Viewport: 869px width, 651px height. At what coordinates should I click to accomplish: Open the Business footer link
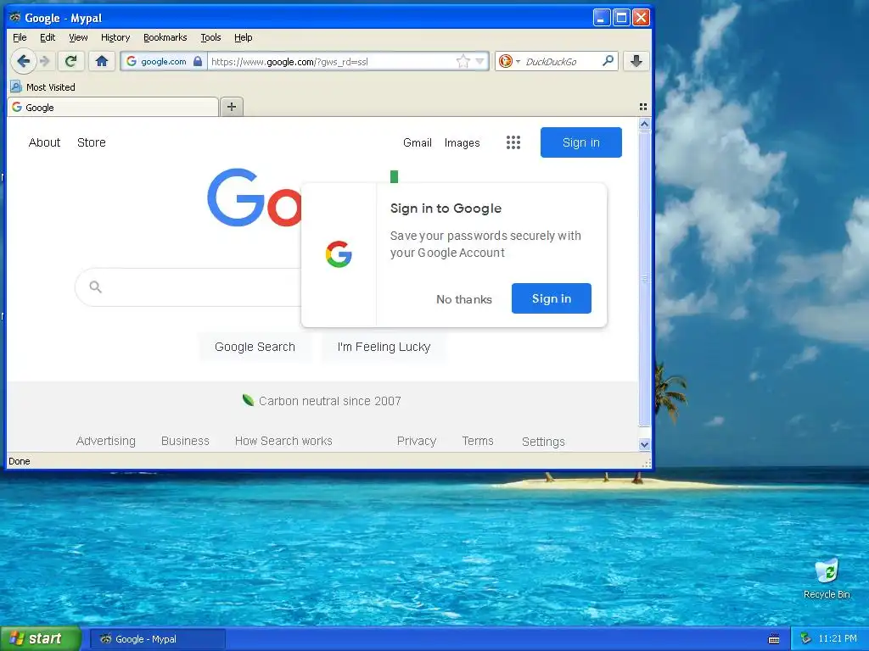[x=185, y=441]
